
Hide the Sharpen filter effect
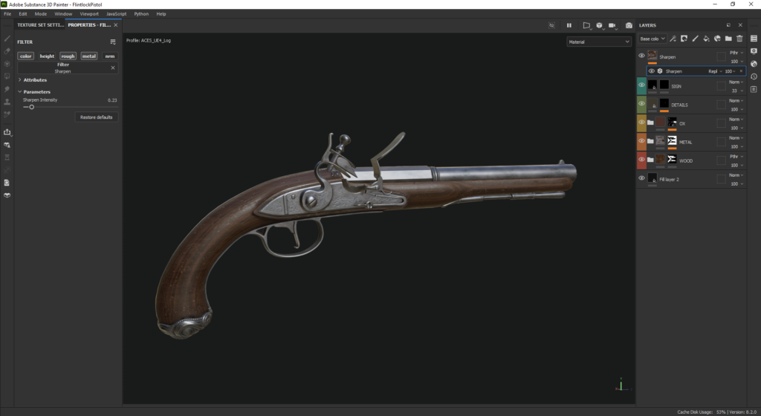pos(651,71)
